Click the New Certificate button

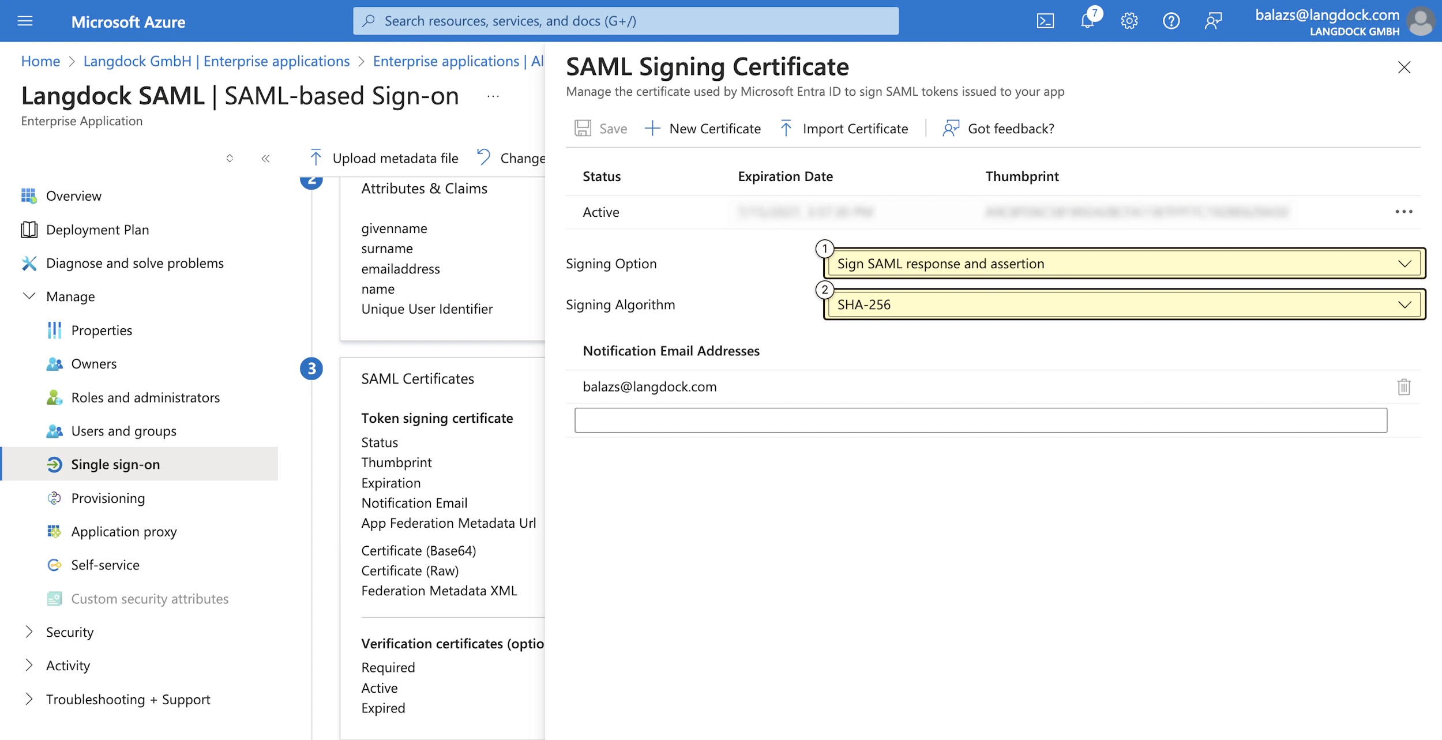pos(703,128)
